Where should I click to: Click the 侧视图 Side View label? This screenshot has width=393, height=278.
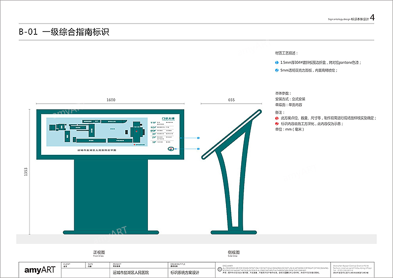coord(234,253)
